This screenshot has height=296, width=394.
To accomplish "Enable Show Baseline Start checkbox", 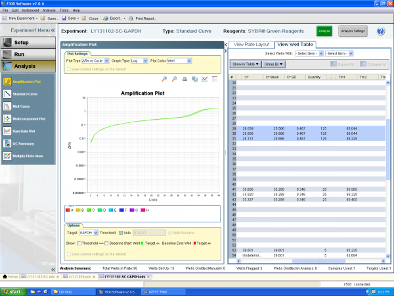I will (106, 243).
